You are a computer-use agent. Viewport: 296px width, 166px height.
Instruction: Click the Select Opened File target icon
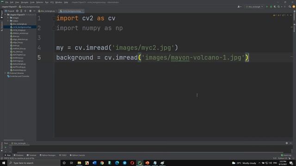17,11
